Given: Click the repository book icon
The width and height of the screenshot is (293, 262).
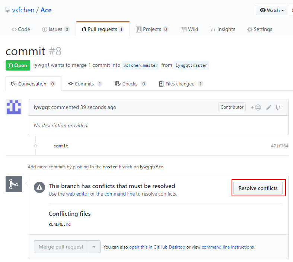Looking at the screenshot, I should (8, 10).
